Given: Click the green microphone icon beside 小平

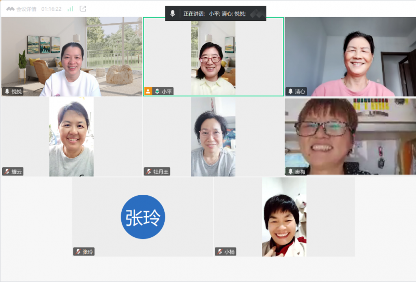Looking at the screenshot, I should (x=157, y=91).
